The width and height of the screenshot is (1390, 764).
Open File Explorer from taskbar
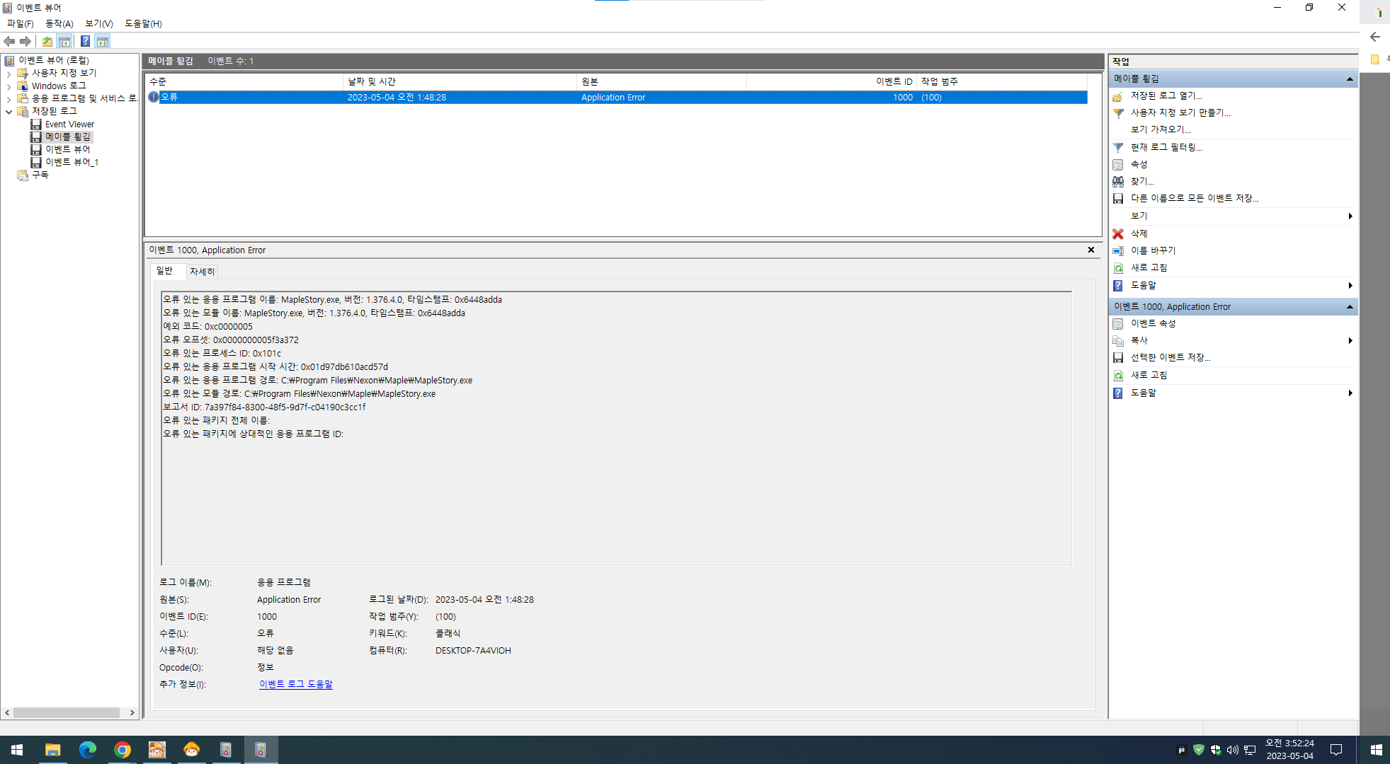tap(52, 750)
